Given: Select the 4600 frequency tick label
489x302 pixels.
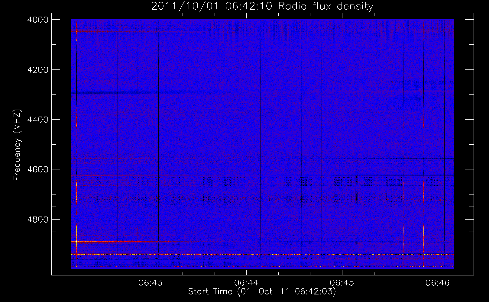Looking at the screenshot, I should coord(38,169).
